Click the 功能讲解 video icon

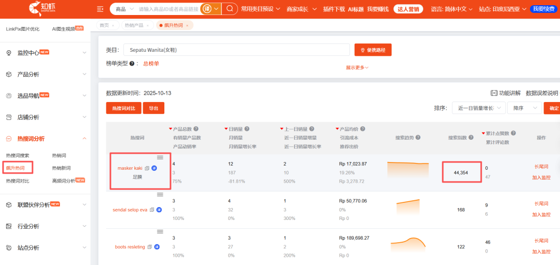494,93
